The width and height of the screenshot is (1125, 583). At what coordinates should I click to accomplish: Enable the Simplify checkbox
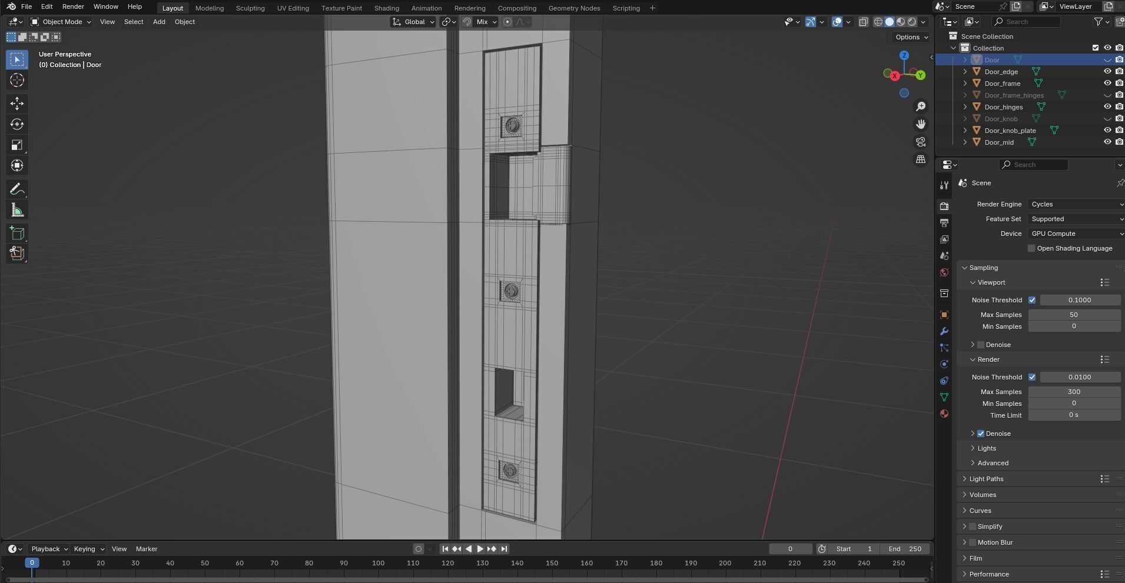coord(973,527)
